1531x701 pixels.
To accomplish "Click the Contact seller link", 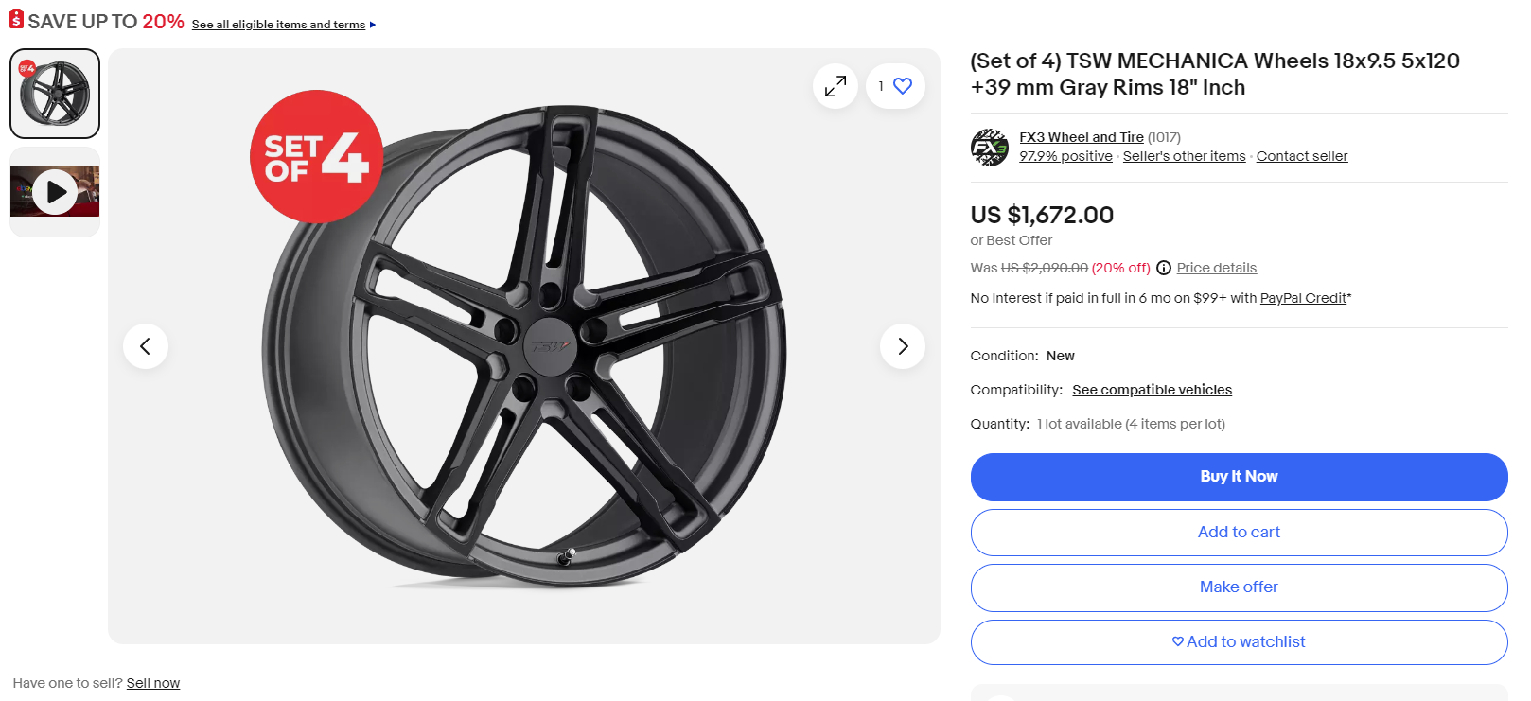I will 1301,156.
